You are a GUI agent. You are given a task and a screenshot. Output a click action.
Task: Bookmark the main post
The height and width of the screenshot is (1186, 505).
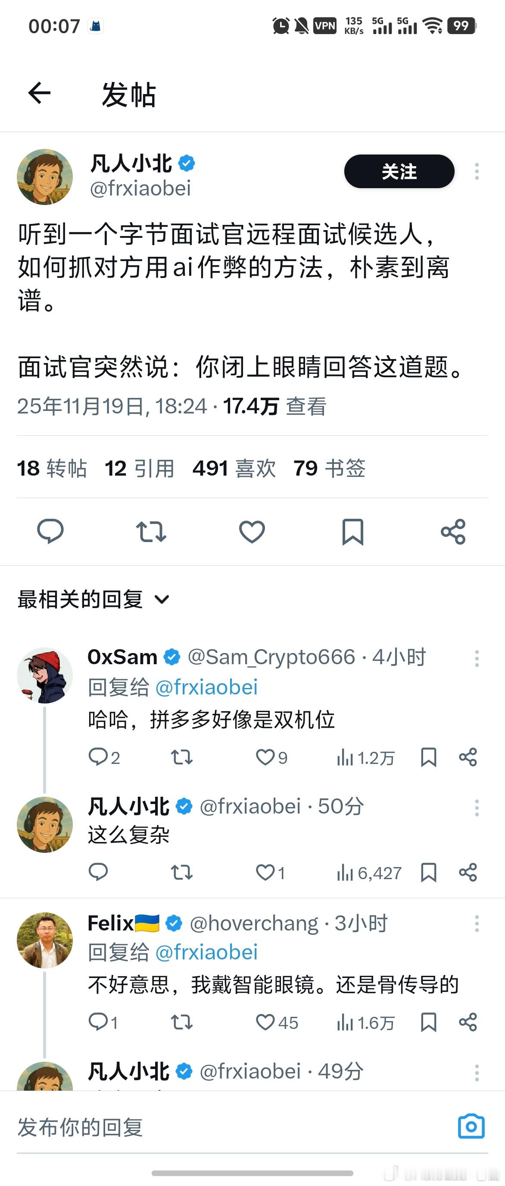pyautogui.click(x=352, y=533)
